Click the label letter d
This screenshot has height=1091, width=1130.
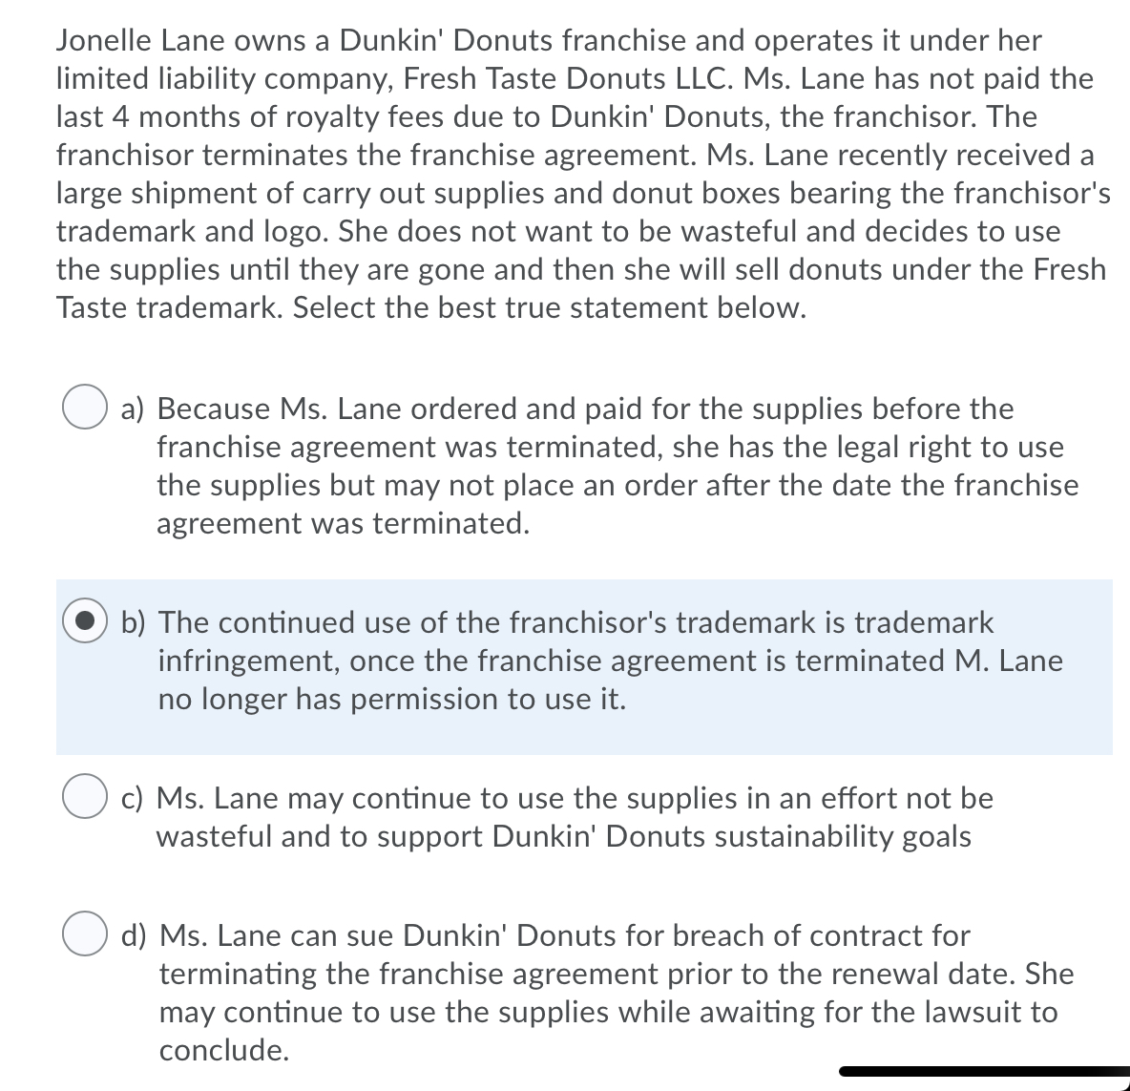(134, 935)
